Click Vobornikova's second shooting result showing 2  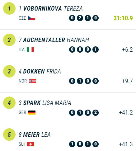[x=80, y=18]
